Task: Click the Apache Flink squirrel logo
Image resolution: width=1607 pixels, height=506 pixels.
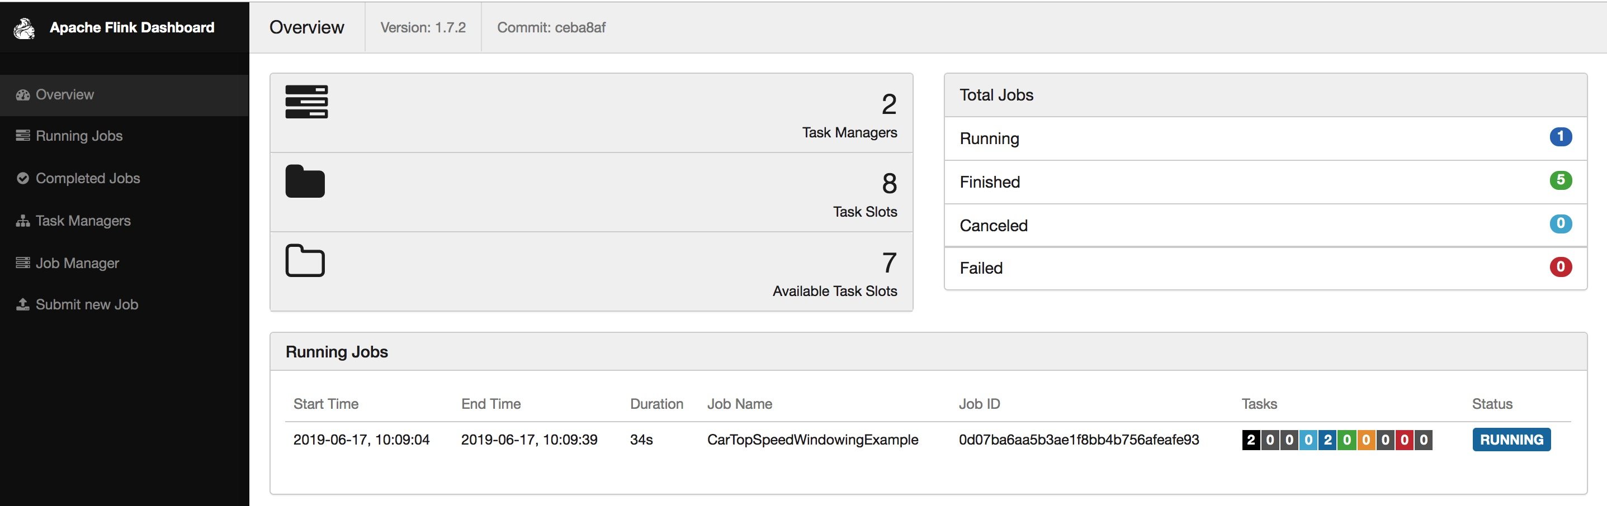Action: 25,27
